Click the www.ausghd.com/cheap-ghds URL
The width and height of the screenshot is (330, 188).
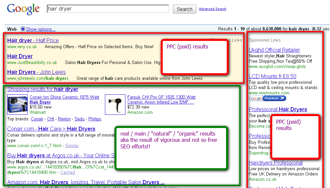coord(278,66)
